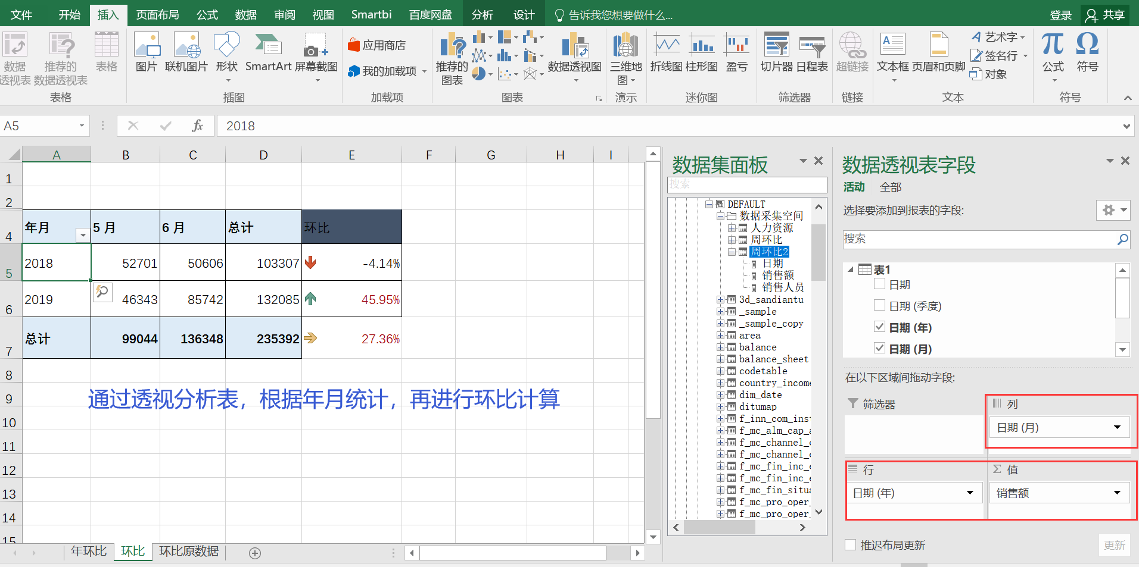Switch to the 年环比 sheet tab
1139x567 pixels.
89,551
